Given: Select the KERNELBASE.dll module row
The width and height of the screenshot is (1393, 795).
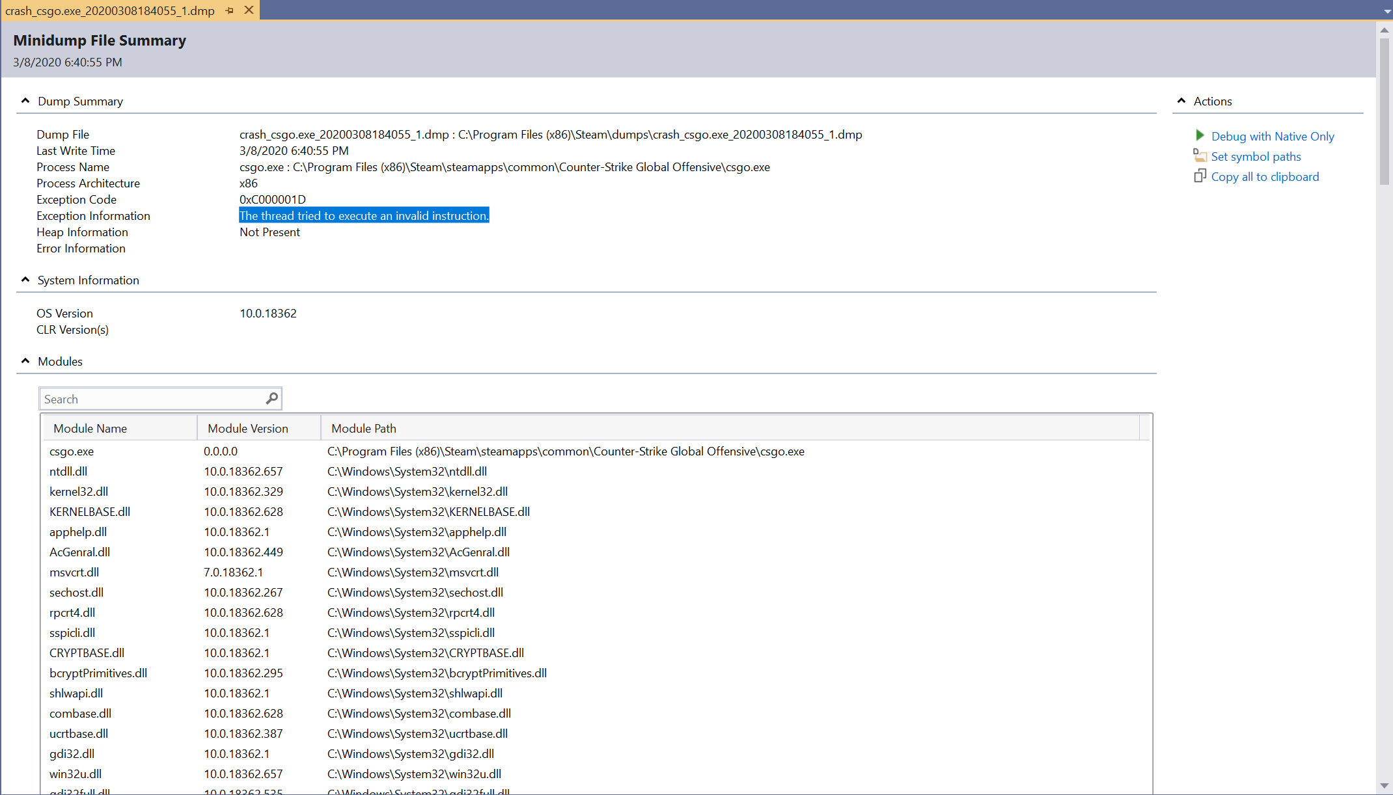Looking at the screenshot, I should [596, 511].
